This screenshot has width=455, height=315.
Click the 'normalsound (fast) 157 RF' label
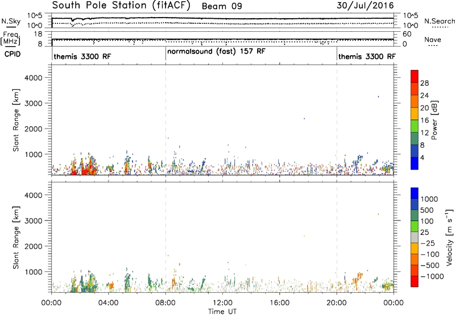pyautogui.click(x=216, y=51)
